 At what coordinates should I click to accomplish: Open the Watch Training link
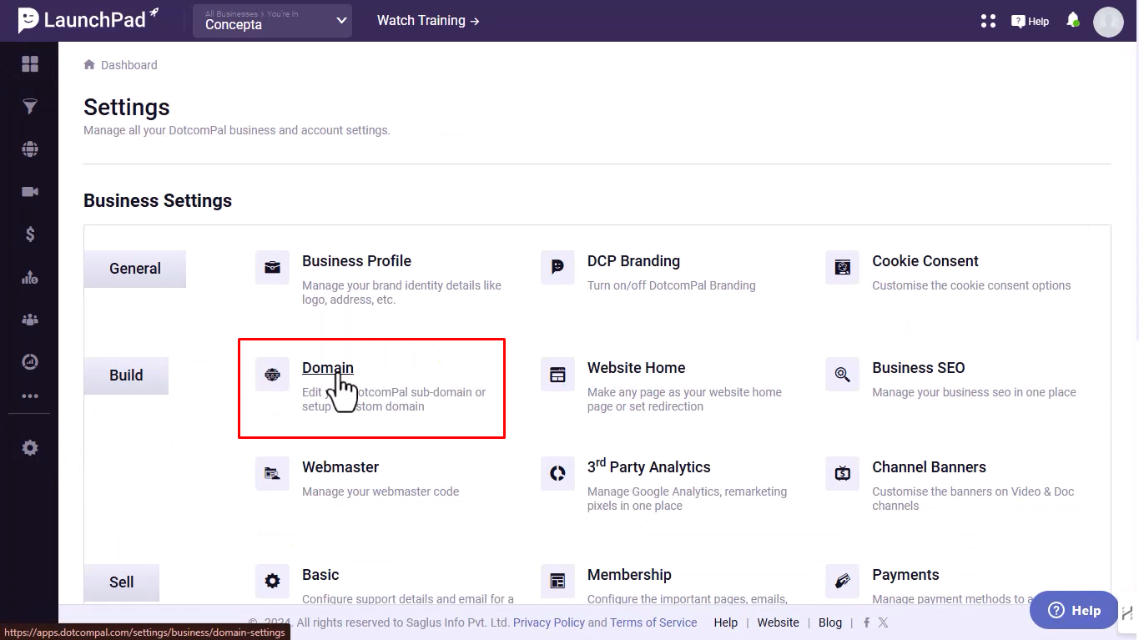428,20
